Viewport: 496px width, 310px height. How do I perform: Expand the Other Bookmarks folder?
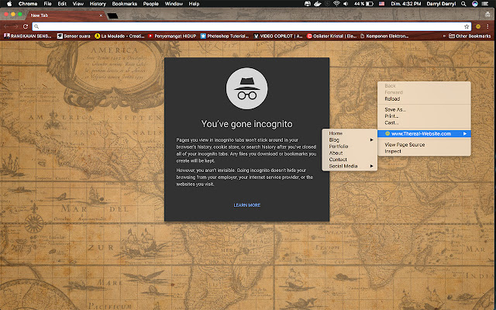point(470,36)
